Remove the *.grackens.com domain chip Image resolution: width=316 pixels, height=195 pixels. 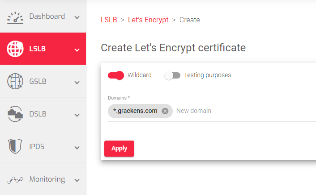[x=165, y=111]
